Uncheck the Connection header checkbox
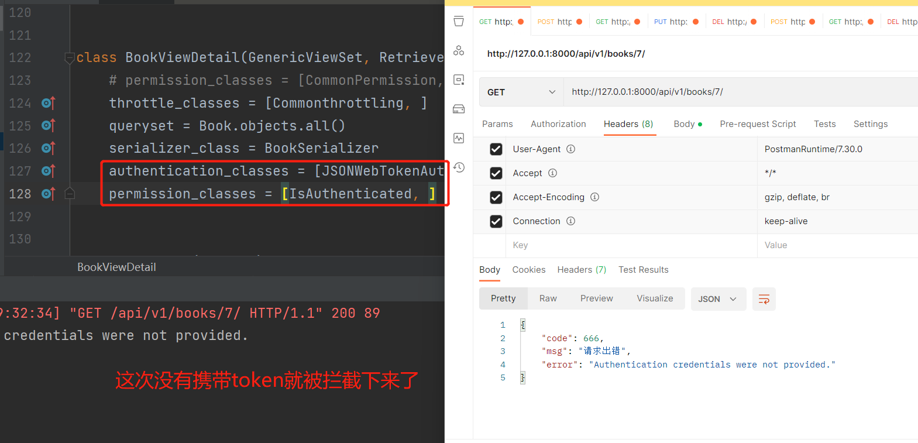 (496, 221)
